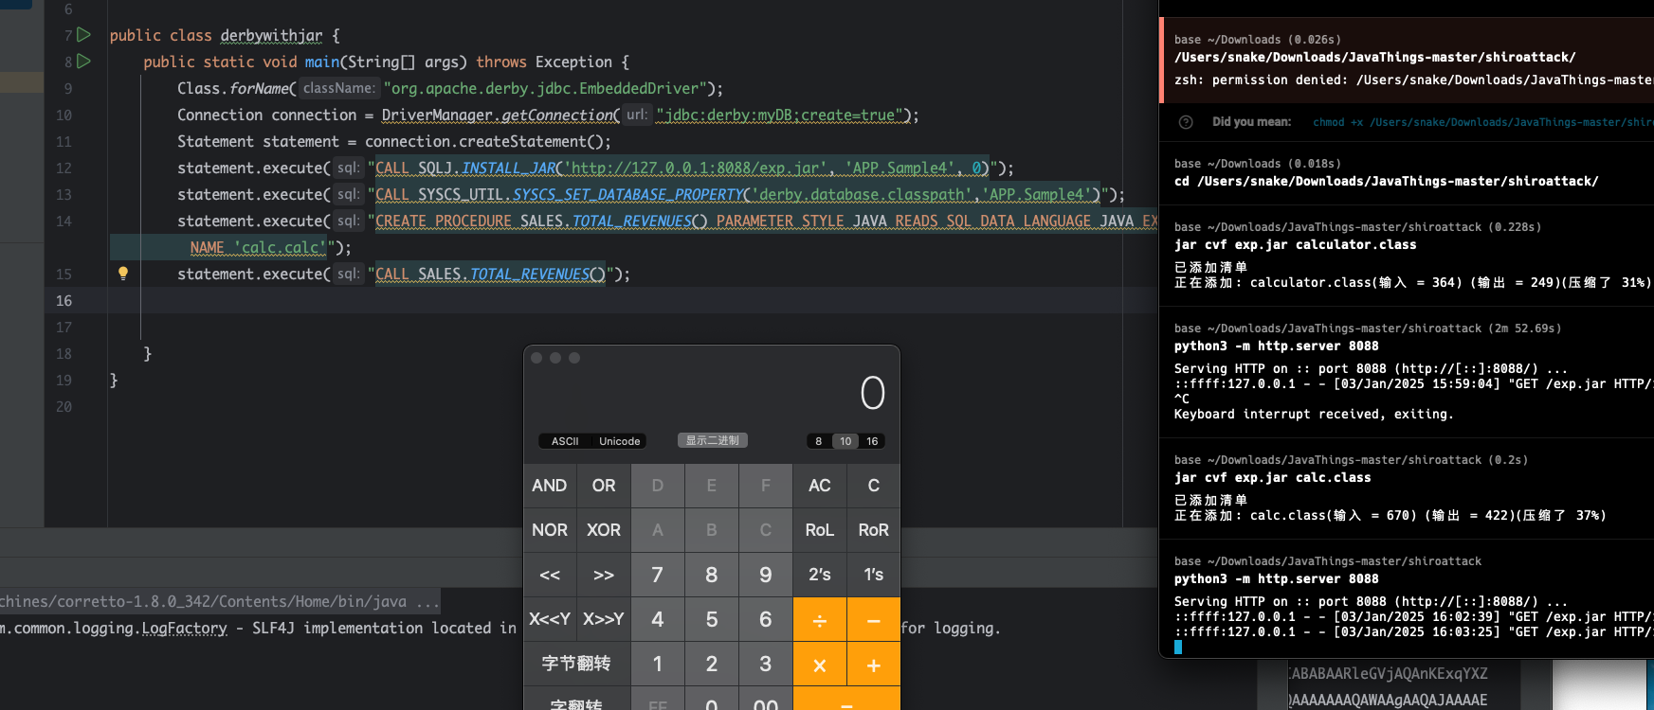The height and width of the screenshot is (710, 1654).
Task: Click the 1's complement key
Action: coord(874,575)
